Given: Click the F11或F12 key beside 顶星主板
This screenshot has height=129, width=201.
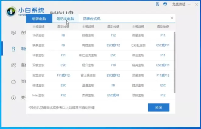Looking at the screenshot, I should tap(163, 75).
